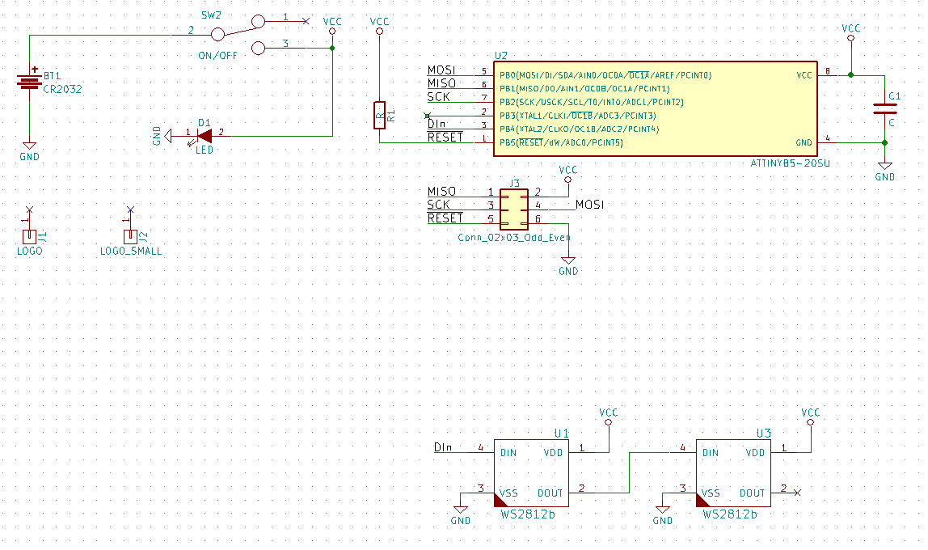Select the J2 LOGO_SMALL connector symbol
This screenshot has width=928, height=550.
[x=130, y=236]
